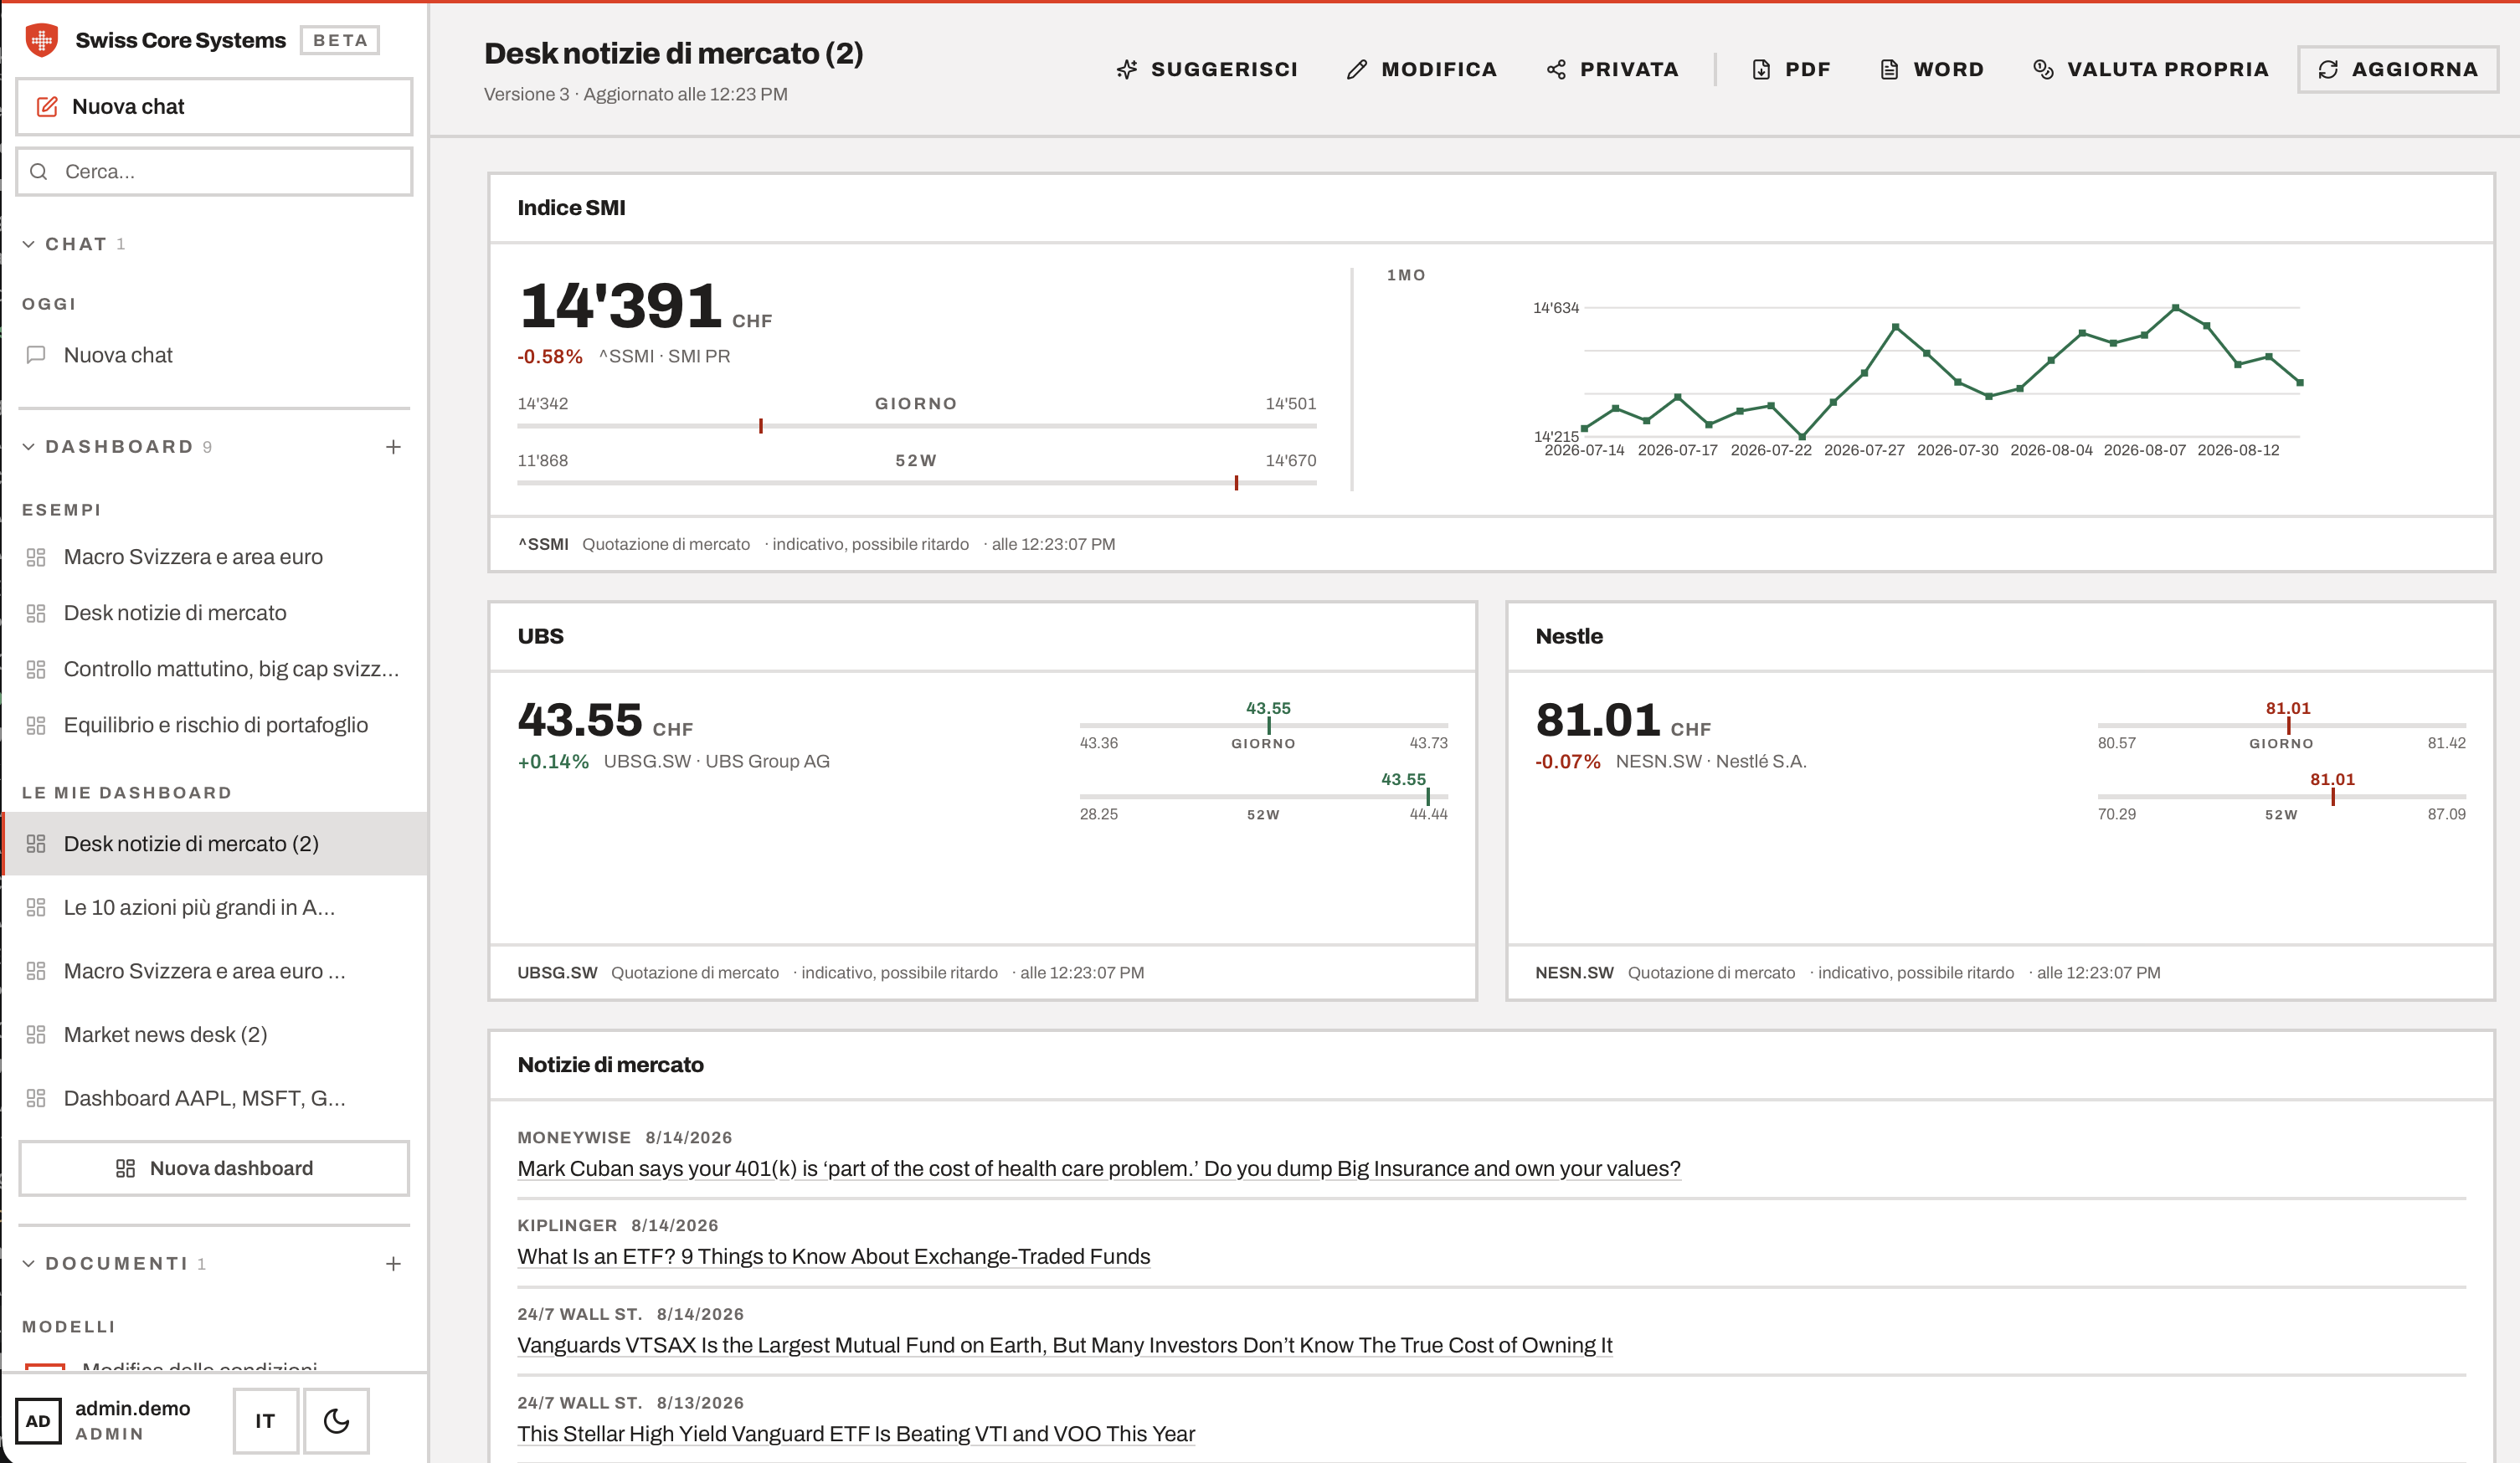Add a document with the plus icon
Screen dimensions: 2520x1463
pos(393,1264)
